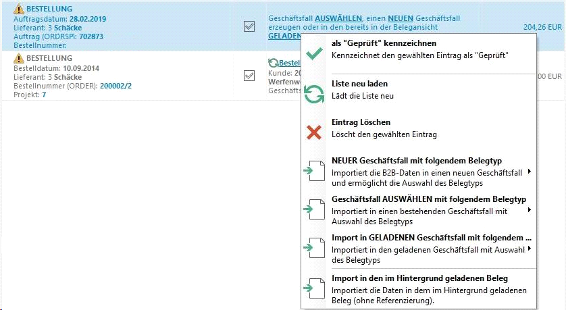
Task: Toggle the checkbox of the 10.09.2014 order
Action: (249, 76)
